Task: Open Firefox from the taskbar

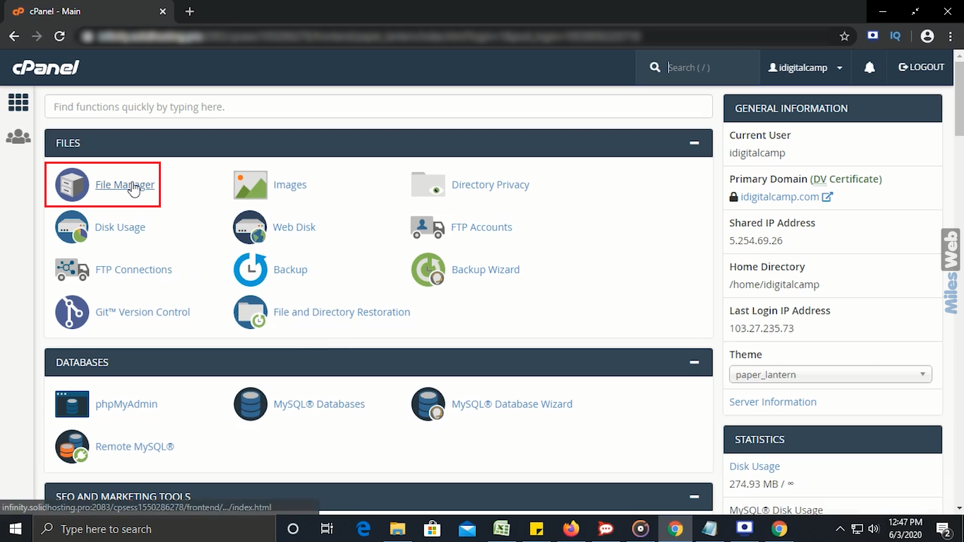Action: pos(571,529)
